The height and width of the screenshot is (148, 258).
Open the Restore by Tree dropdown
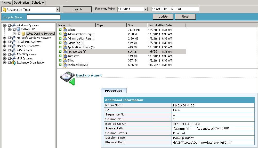pyautogui.click(x=58, y=10)
